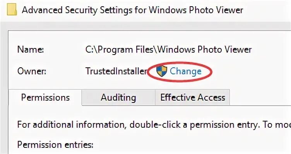The width and height of the screenshot is (291, 154).
Task: Click empty tab strip right of Effective Access
Action: click(x=260, y=98)
